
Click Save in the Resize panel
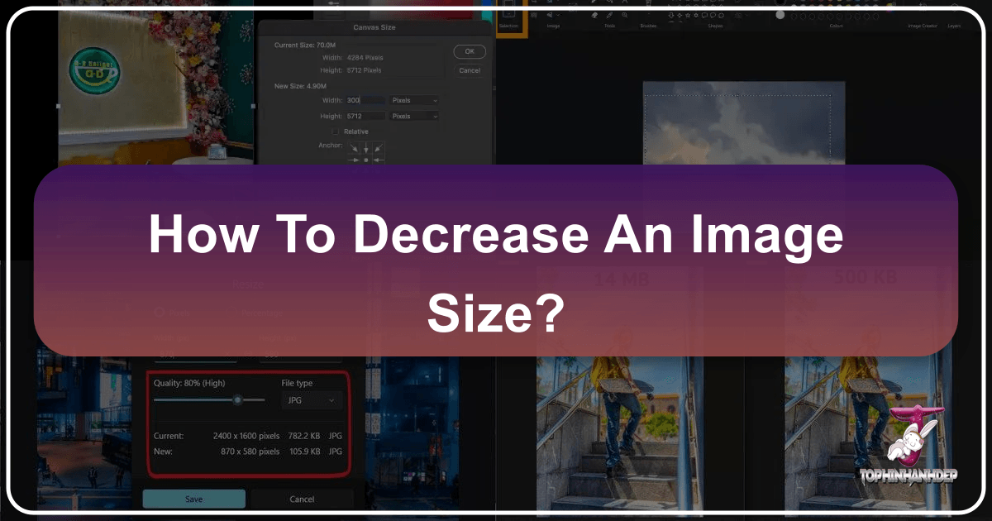(x=193, y=499)
